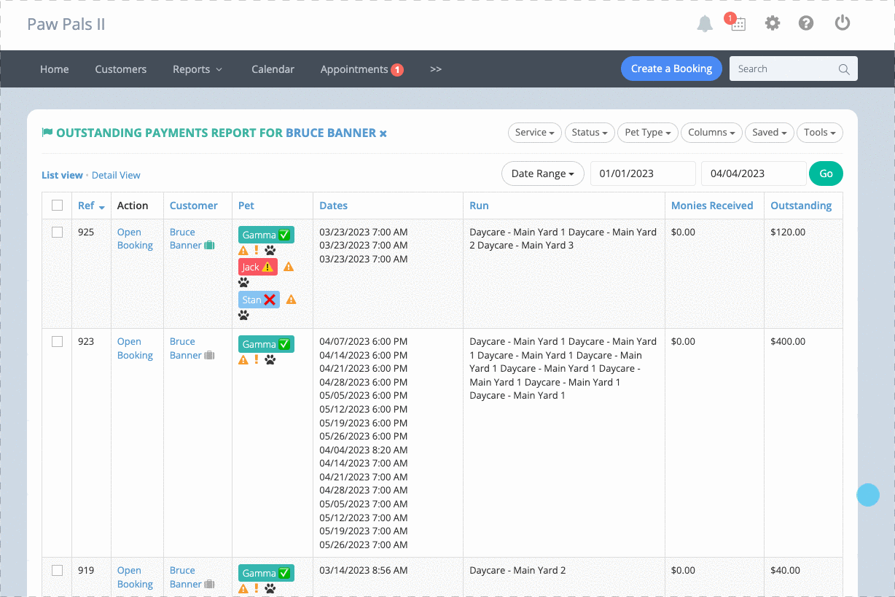Sort by the Outstanding column header
This screenshot has width=895, height=597.
coord(801,206)
